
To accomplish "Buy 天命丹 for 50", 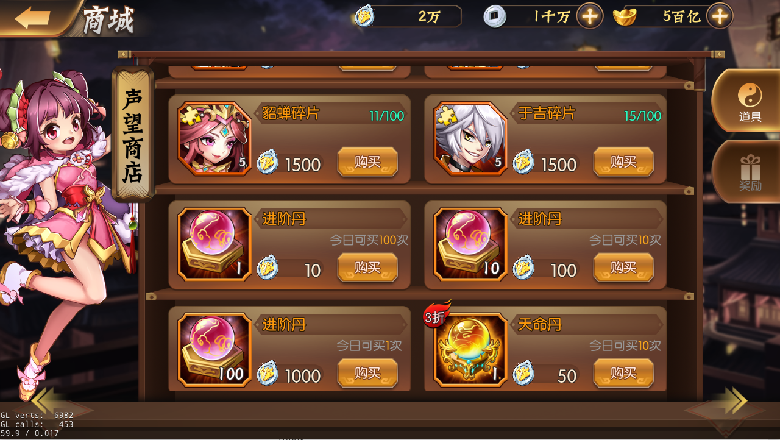I will point(623,373).
